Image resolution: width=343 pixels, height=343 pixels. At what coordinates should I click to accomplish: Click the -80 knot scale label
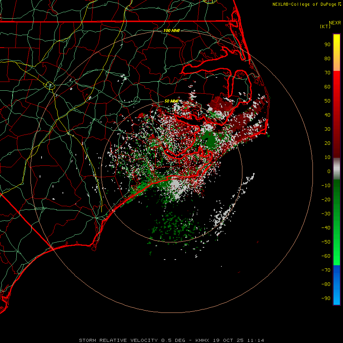[326, 284]
